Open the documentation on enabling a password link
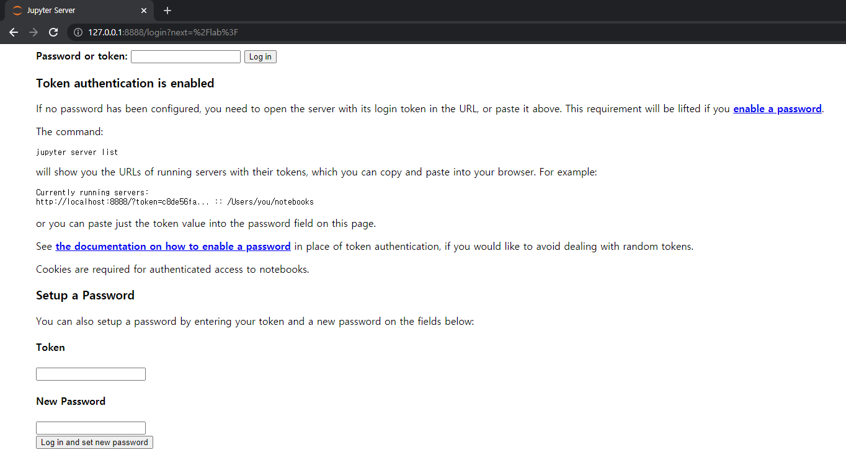 coord(173,247)
